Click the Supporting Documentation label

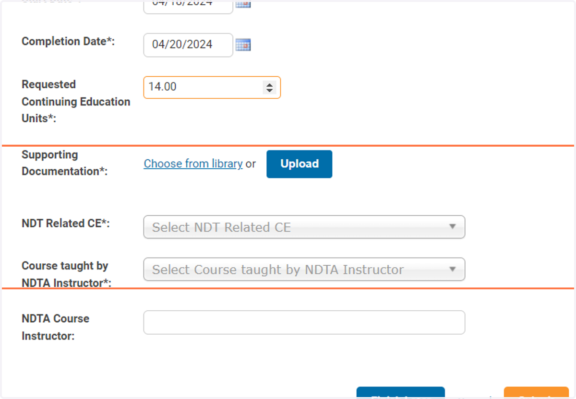65,163
